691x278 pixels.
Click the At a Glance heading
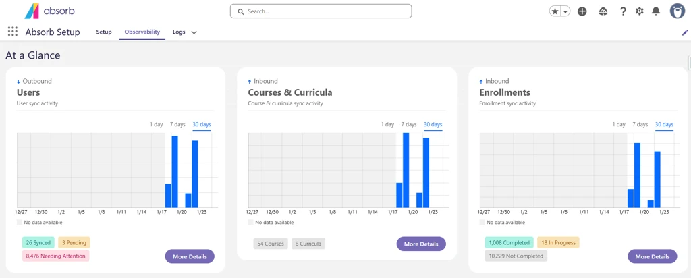pyautogui.click(x=33, y=55)
